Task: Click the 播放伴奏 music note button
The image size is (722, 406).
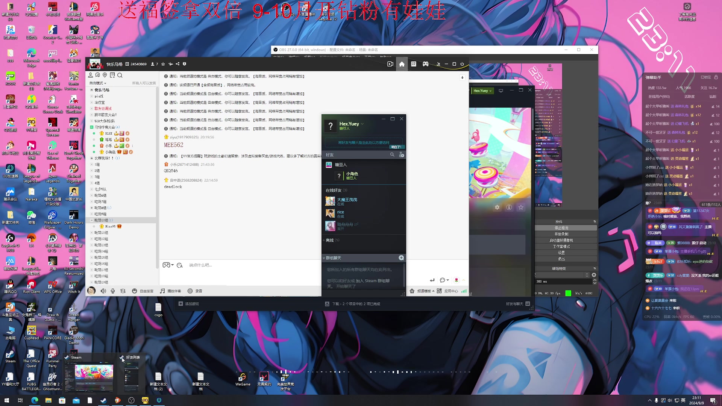Action: [x=170, y=291]
